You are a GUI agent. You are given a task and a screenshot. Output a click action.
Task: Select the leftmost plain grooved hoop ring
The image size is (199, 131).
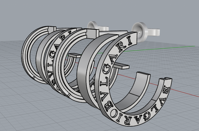(x=26, y=55)
